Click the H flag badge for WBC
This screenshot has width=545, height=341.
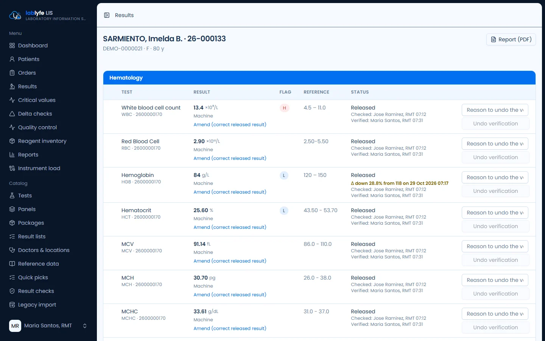(x=284, y=108)
